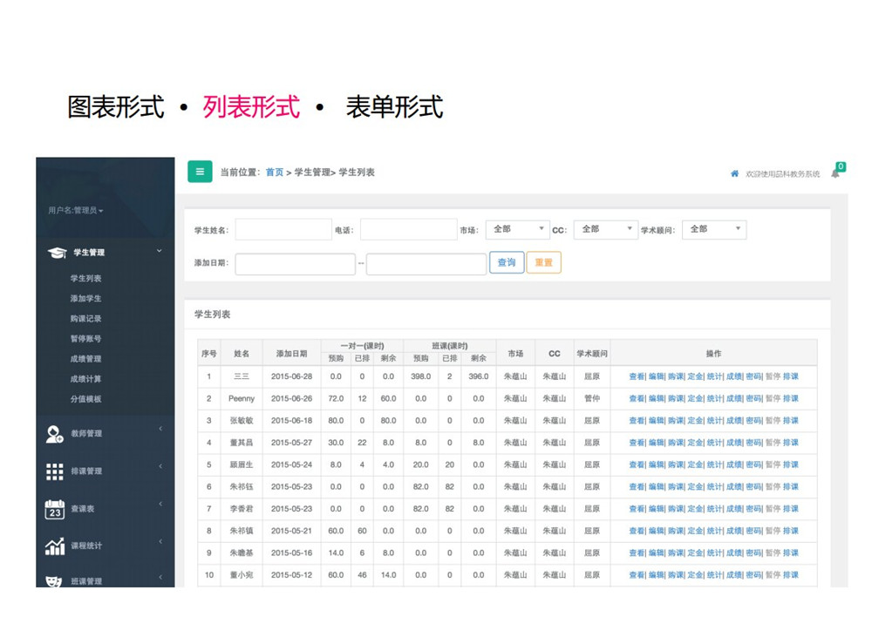
Task: Click the 首页 breadcrumb link
Action: click(274, 173)
